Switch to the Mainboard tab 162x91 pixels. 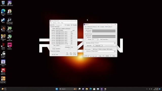[x=90, y=27]
